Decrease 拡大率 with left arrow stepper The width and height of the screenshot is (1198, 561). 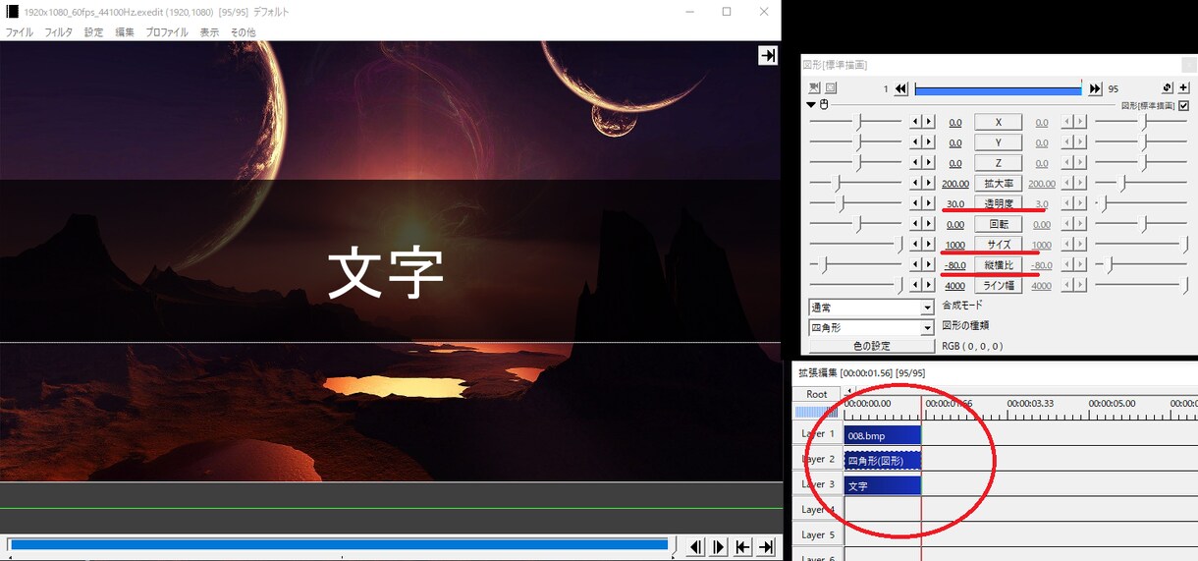[x=916, y=184]
